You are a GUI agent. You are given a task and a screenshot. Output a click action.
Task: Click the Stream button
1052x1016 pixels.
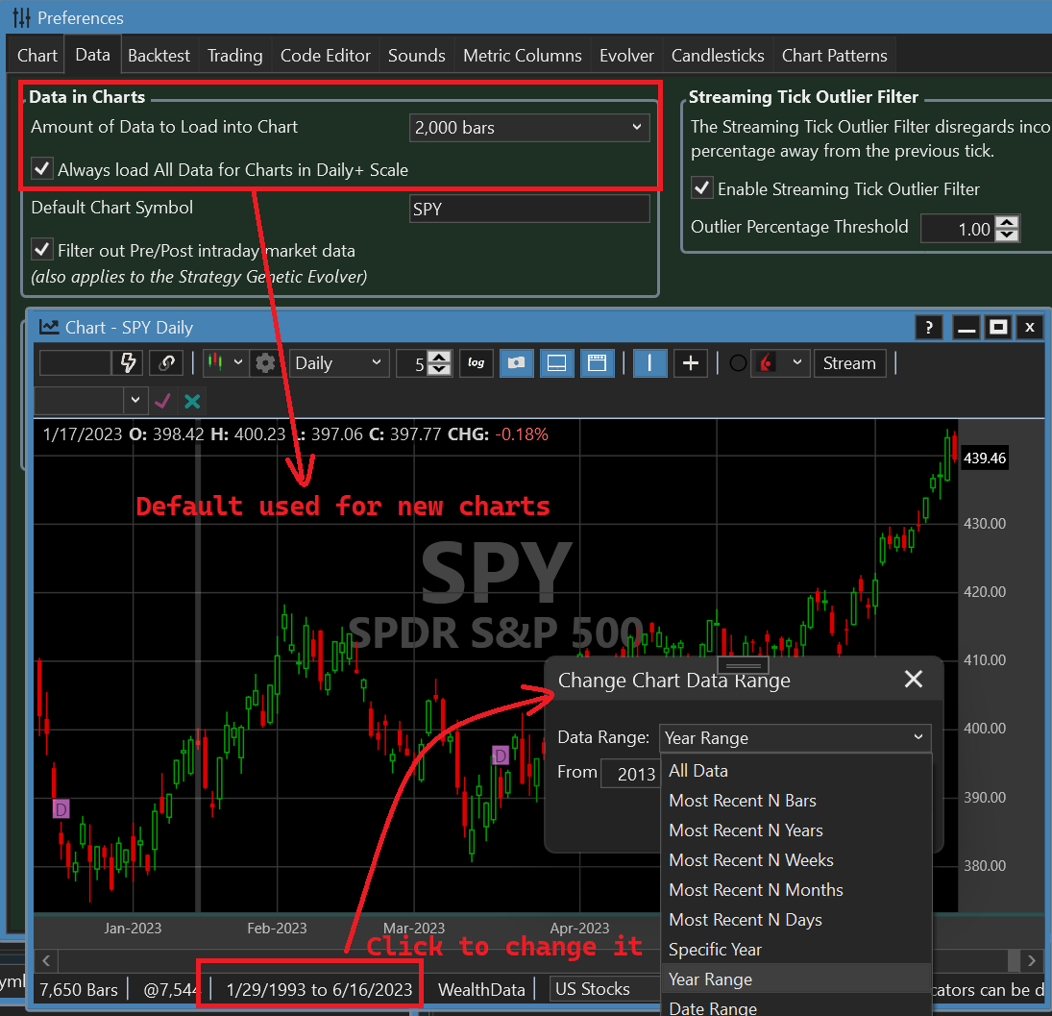pyautogui.click(x=849, y=363)
